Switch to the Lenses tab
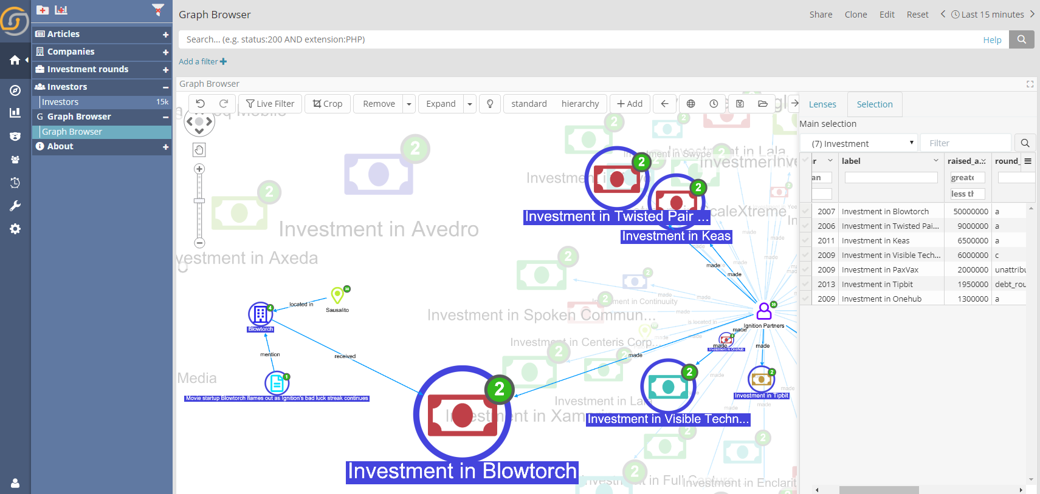 (x=822, y=104)
